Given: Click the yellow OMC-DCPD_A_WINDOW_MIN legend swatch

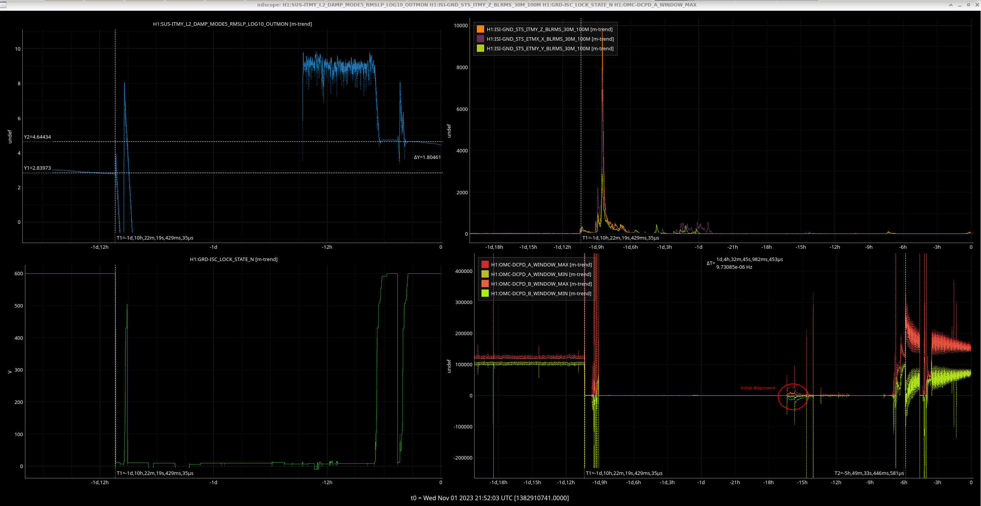Looking at the screenshot, I should pyautogui.click(x=485, y=274).
